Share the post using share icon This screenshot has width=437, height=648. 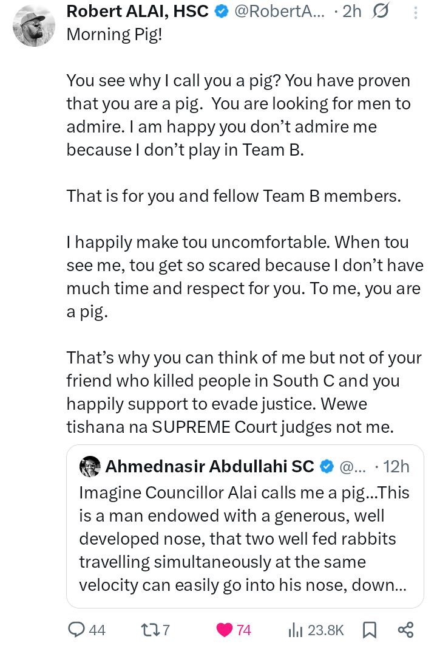pos(405,630)
